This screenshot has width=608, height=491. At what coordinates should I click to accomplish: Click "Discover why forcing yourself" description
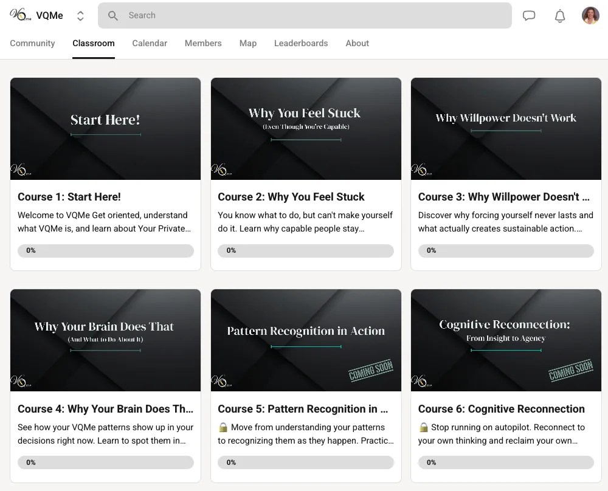pos(506,222)
